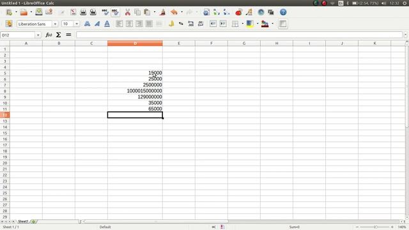Click the LibreOffice Help question mark icon
409x230 pixels.
coord(283,12)
